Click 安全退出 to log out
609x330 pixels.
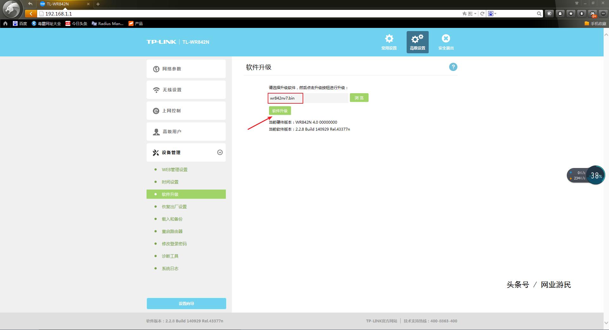click(x=446, y=42)
